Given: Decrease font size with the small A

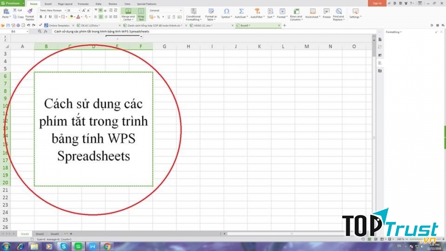Looking at the screenshot, I should pyautogui.click(x=89, y=11).
